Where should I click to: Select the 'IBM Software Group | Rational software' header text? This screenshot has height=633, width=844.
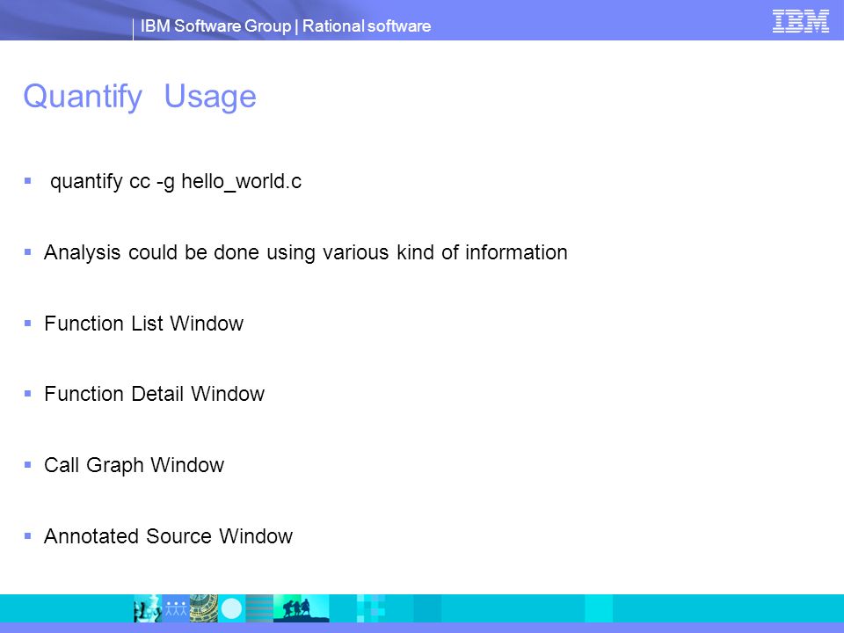click(285, 25)
